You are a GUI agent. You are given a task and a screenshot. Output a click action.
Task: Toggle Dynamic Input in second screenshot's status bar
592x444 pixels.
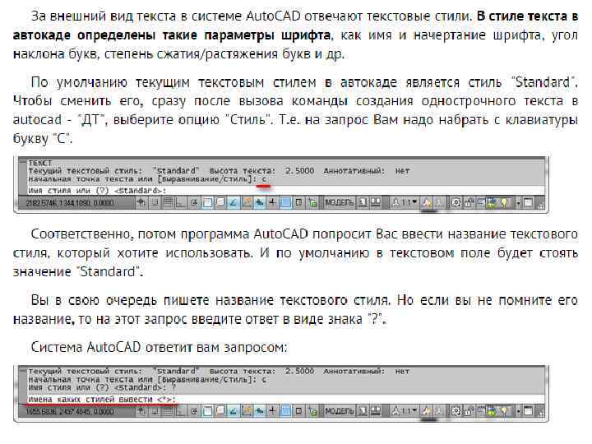click(260, 411)
